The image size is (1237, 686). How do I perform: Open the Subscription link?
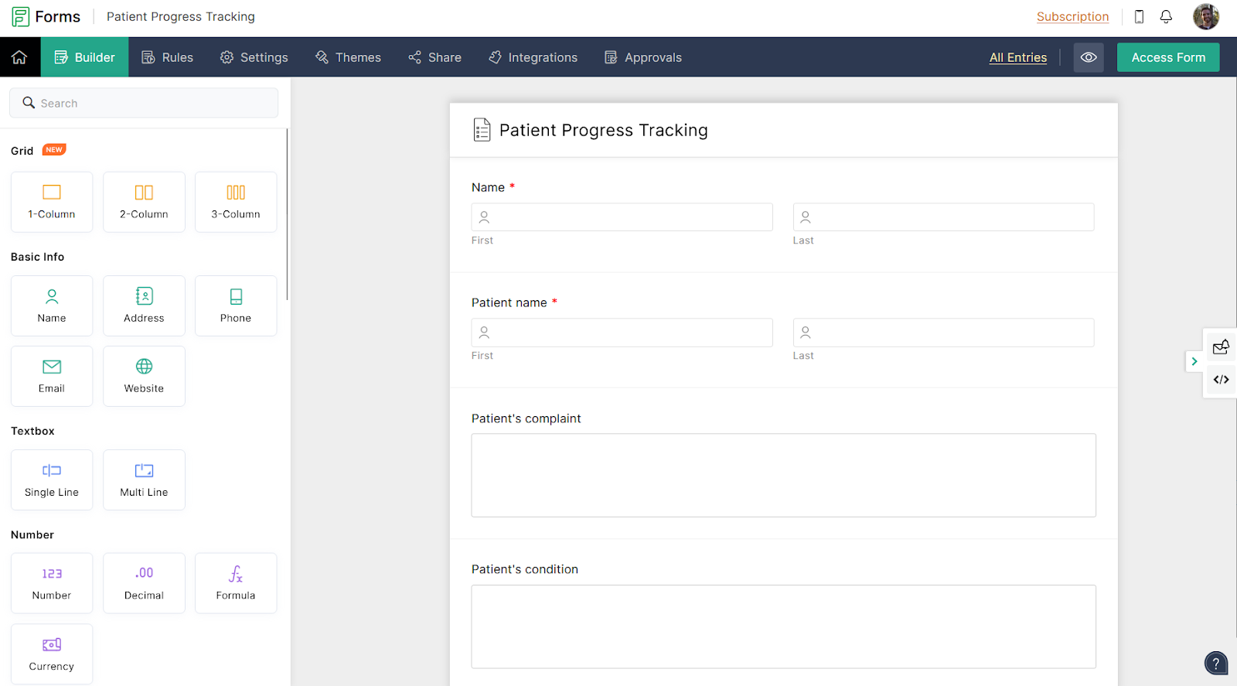pyautogui.click(x=1072, y=16)
